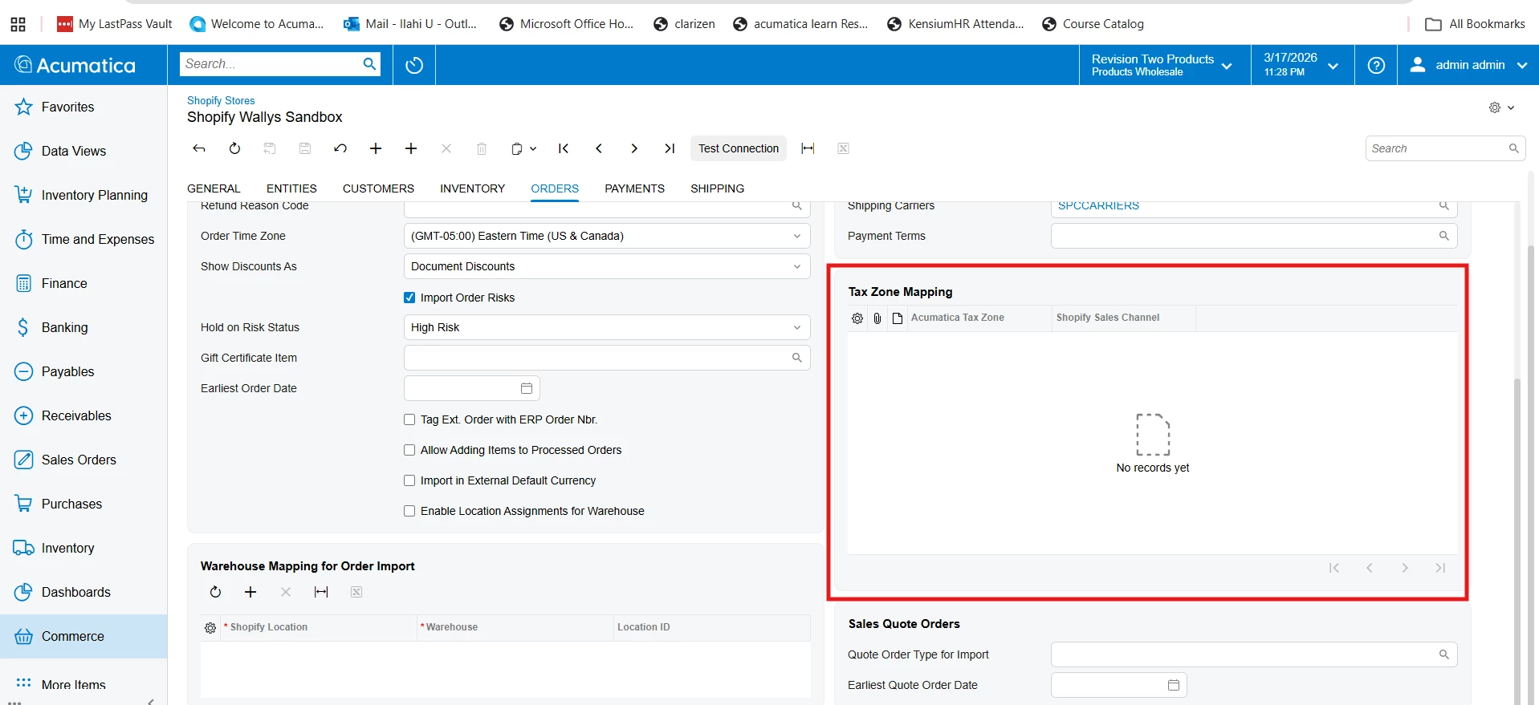Click Save and Close in form toolbar
The height and width of the screenshot is (705, 1539).
(270, 148)
